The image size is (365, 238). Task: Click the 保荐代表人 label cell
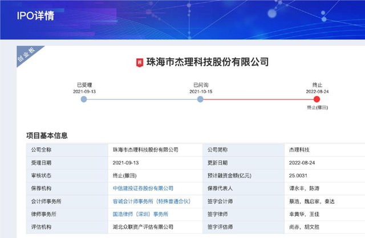[244, 188]
